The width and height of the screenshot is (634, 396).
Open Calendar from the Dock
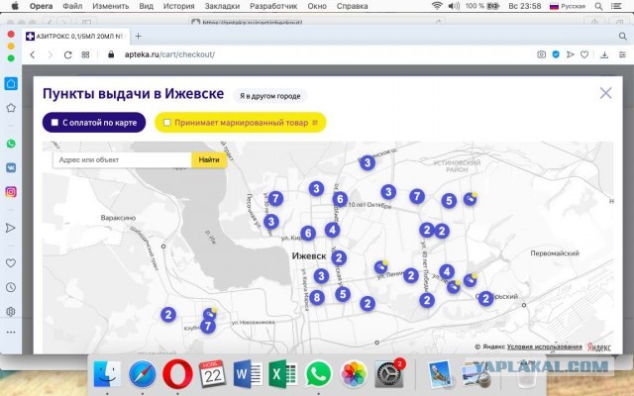[212, 374]
